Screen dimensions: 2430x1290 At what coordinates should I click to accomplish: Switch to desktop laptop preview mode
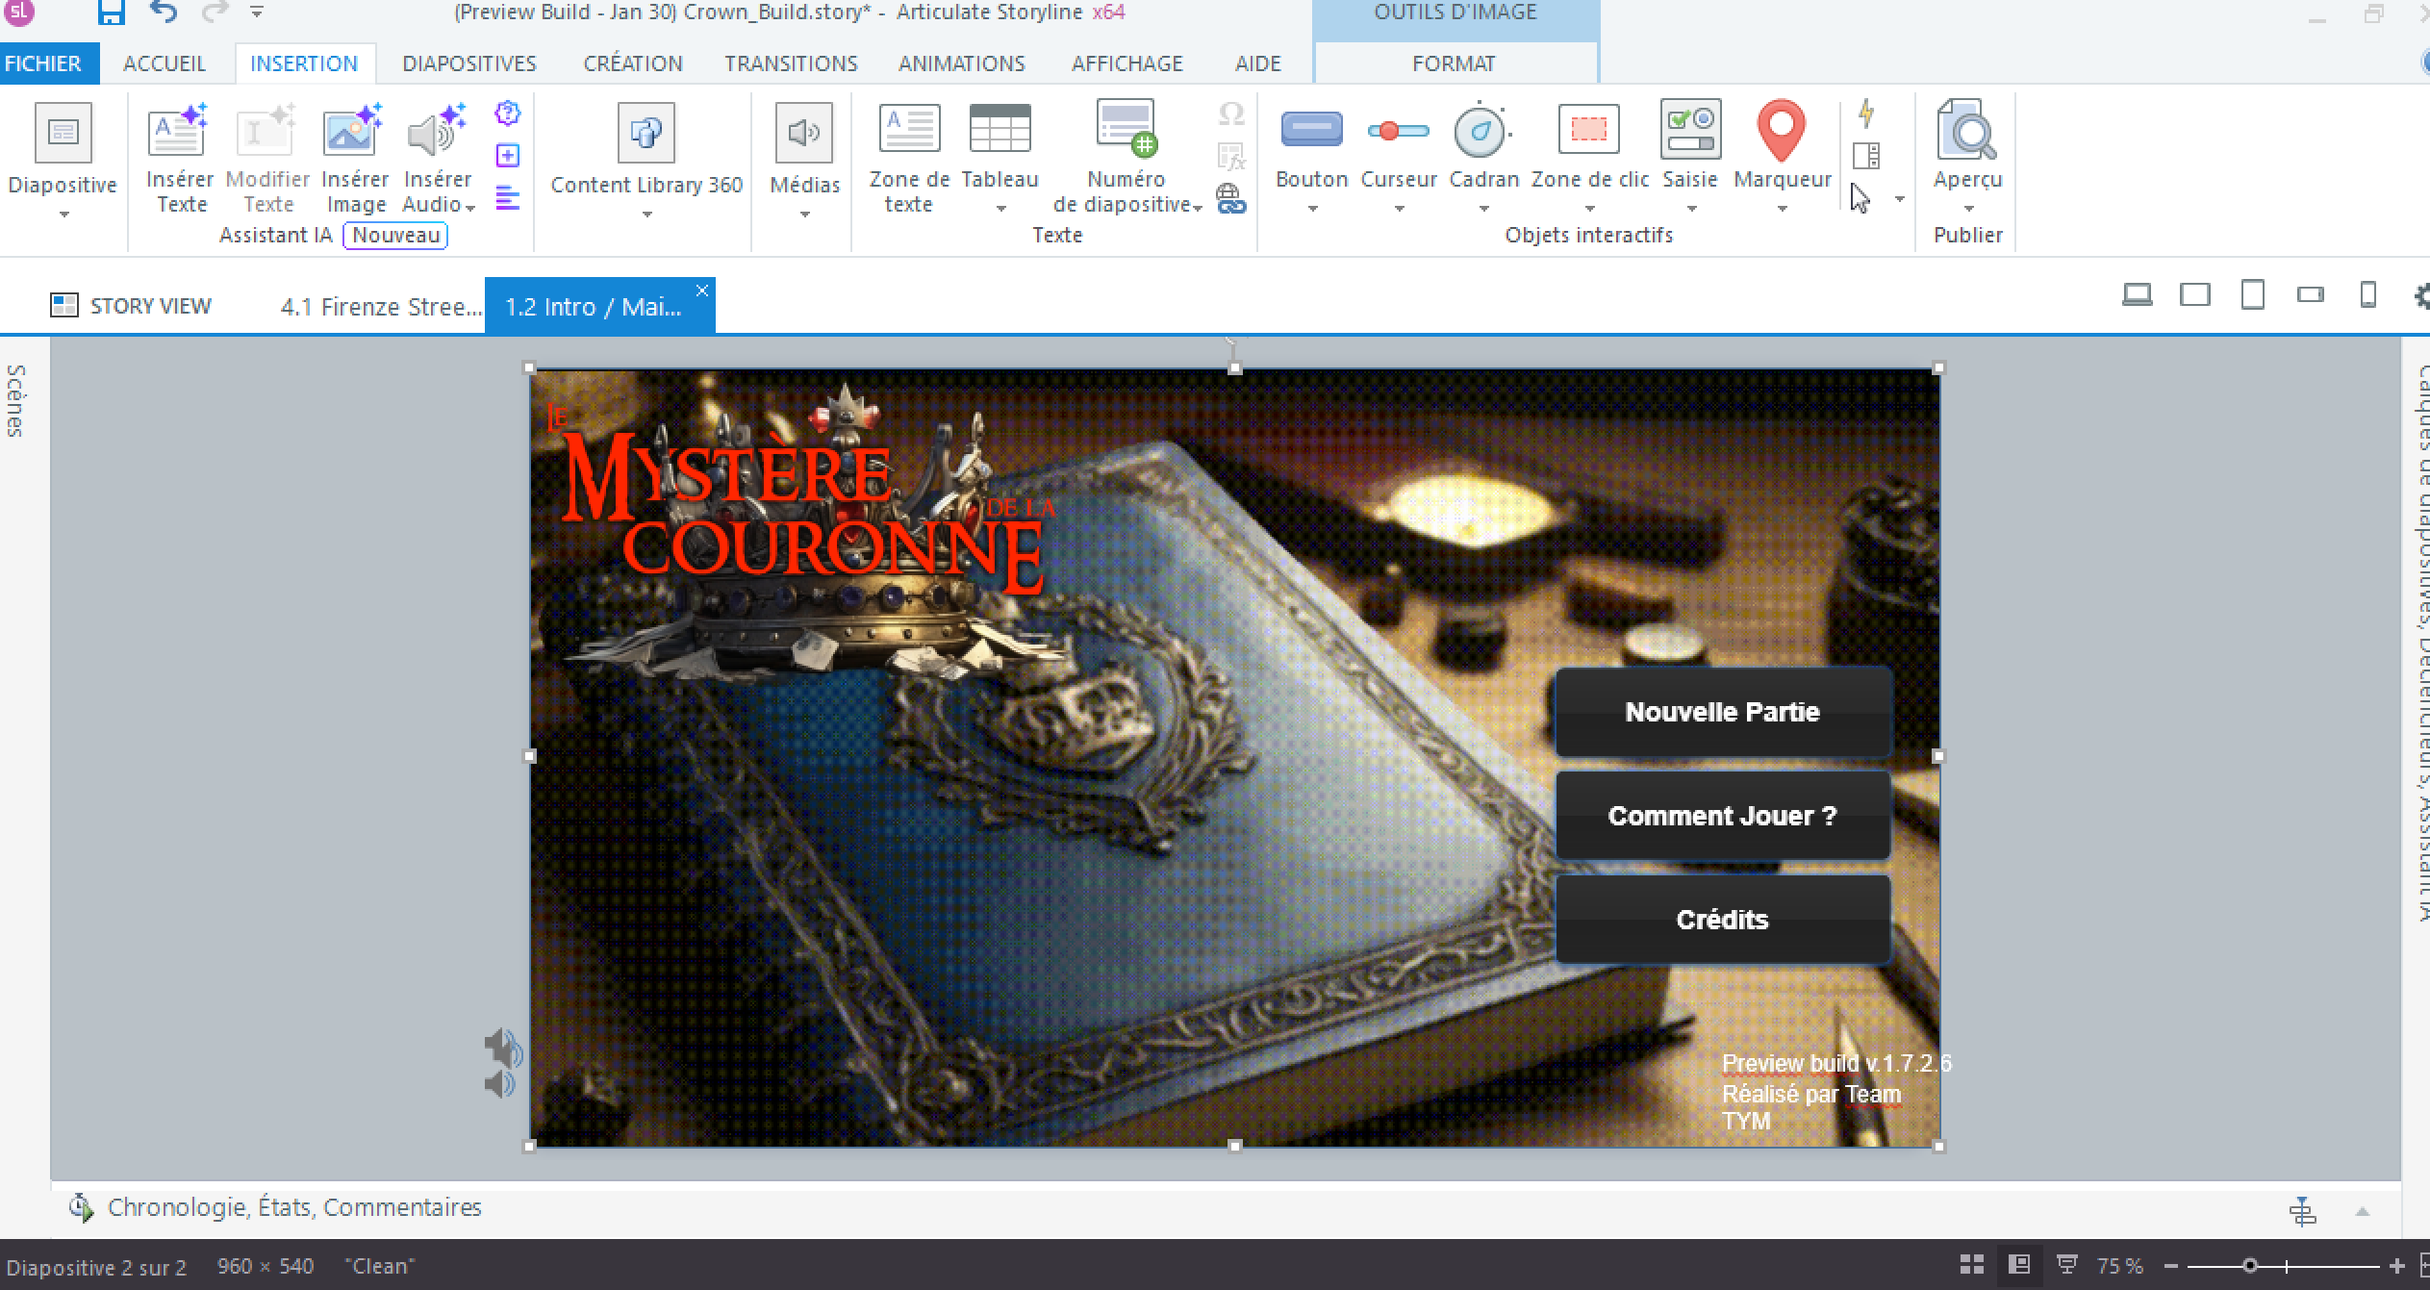[x=2137, y=294]
